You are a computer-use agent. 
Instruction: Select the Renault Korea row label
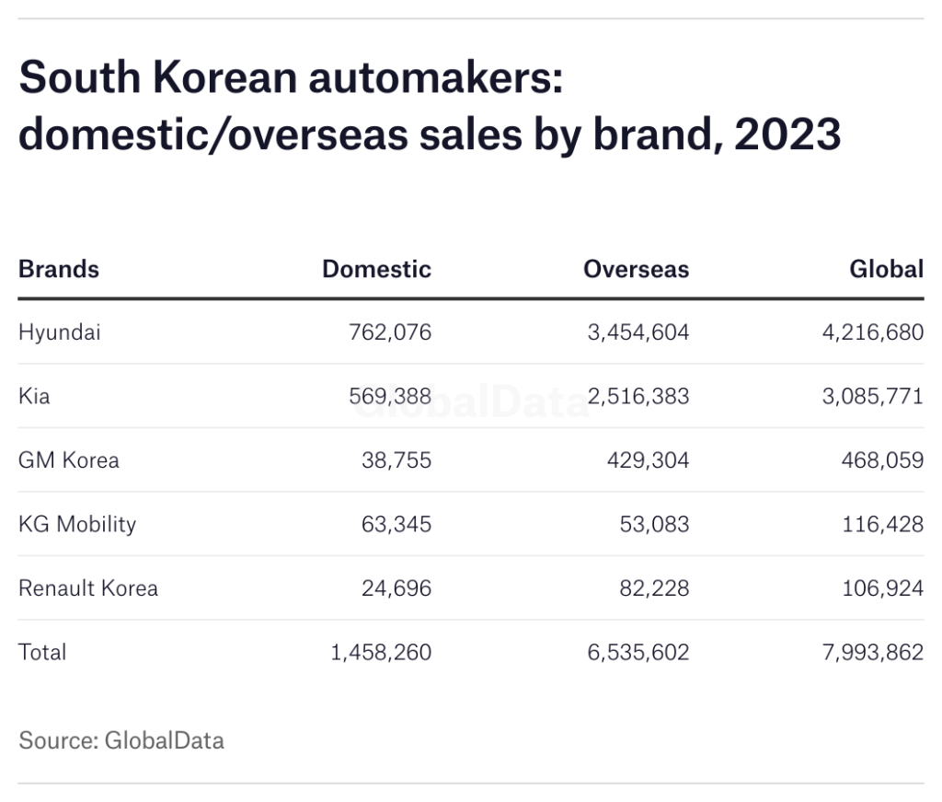click(88, 587)
